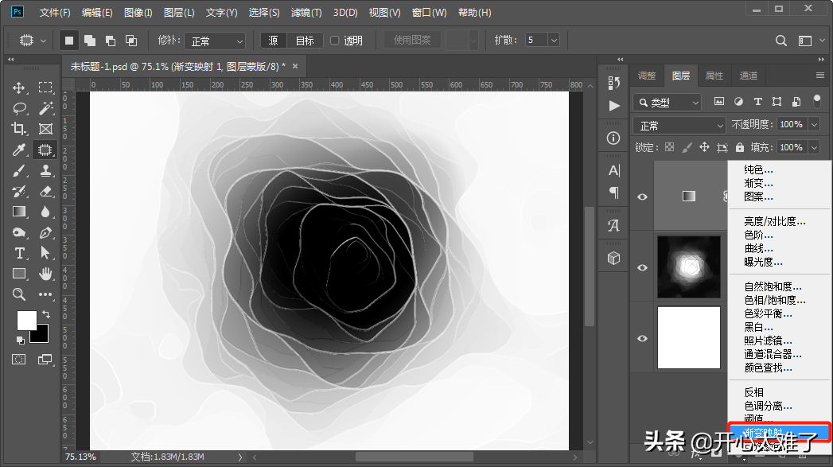This screenshot has height=467, width=833.
Task: Select the Move tool
Action: point(19,88)
